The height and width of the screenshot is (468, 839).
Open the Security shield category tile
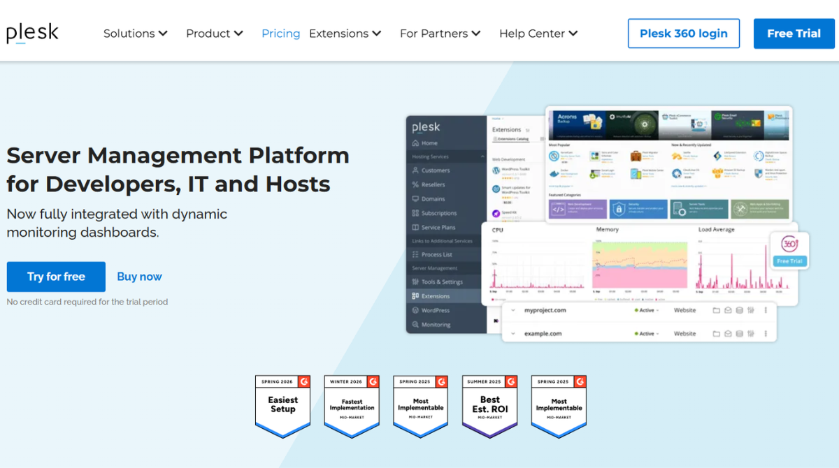coord(637,209)
